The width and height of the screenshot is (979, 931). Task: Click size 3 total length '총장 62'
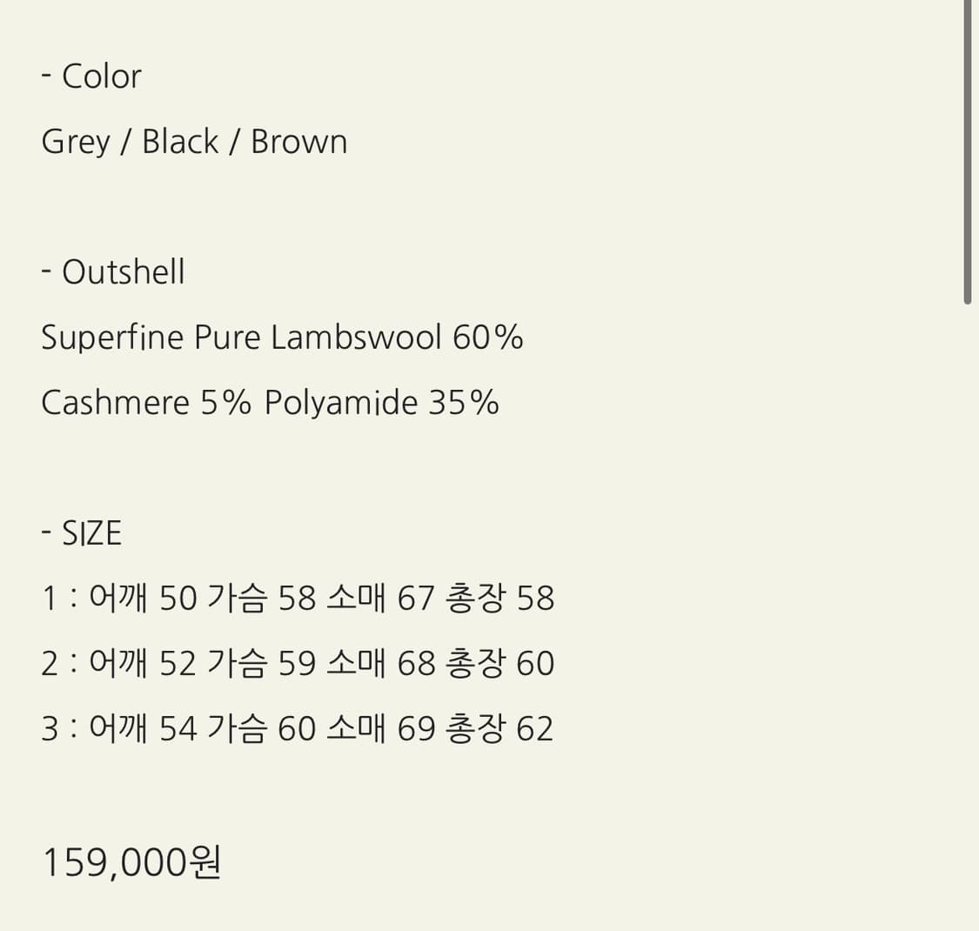499,728
